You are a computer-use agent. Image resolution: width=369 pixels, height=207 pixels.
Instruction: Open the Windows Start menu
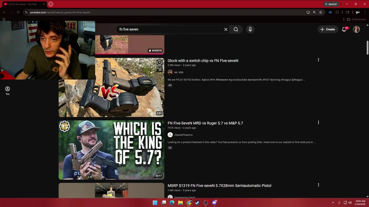[x=155, y=203]
